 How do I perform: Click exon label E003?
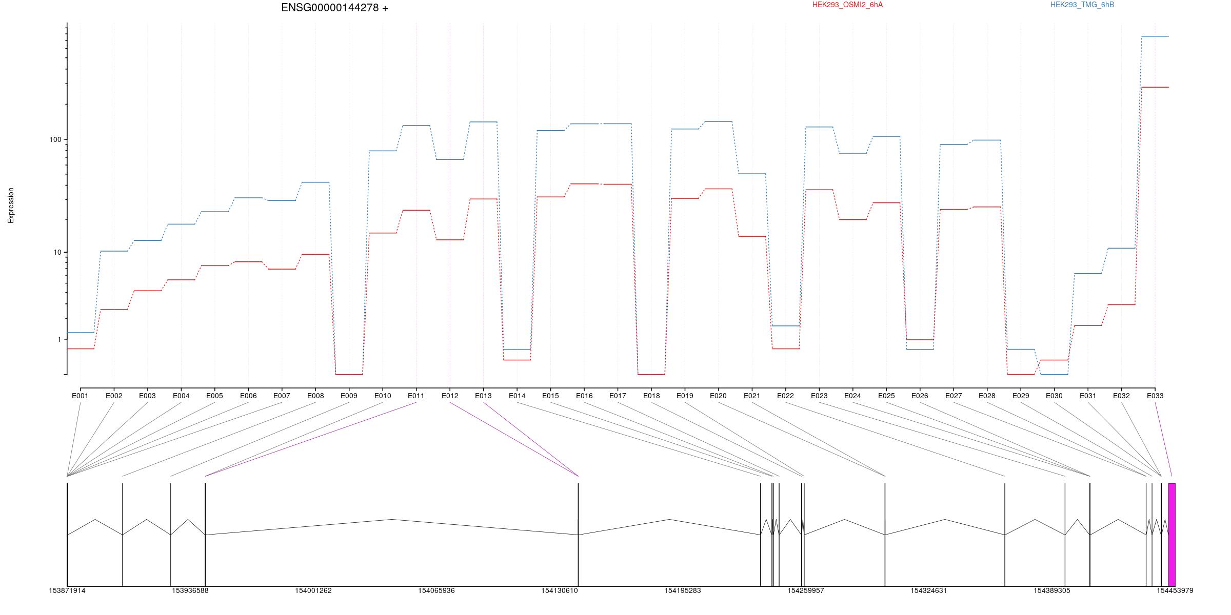coord(147,396)
